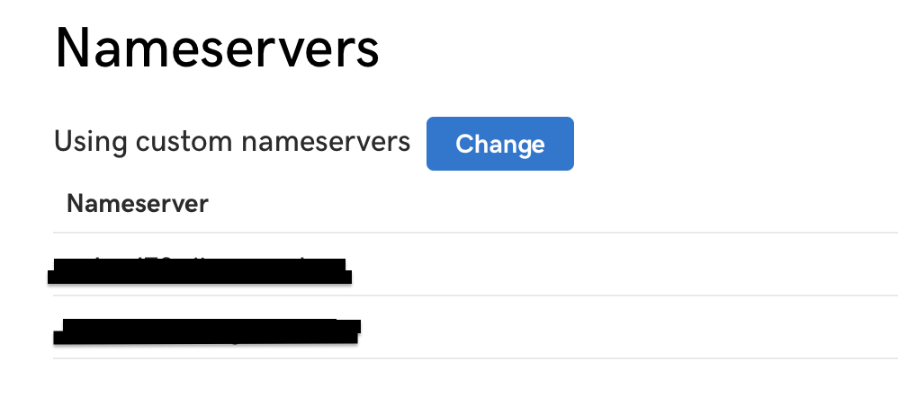Click divider line between the two nameserver rows
Image resolution: width=898 pixels, height=397 pixels.
[475, 296]
